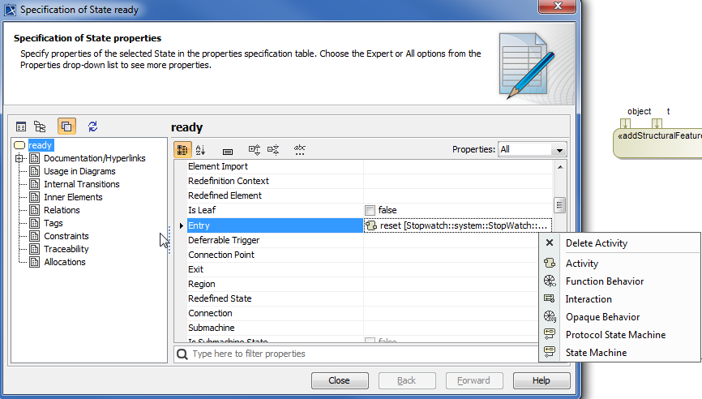Viewport: 702px width, 399px height.
Task: Choose Protocol State Machine menu entry
Action: [x=619, y=335]
